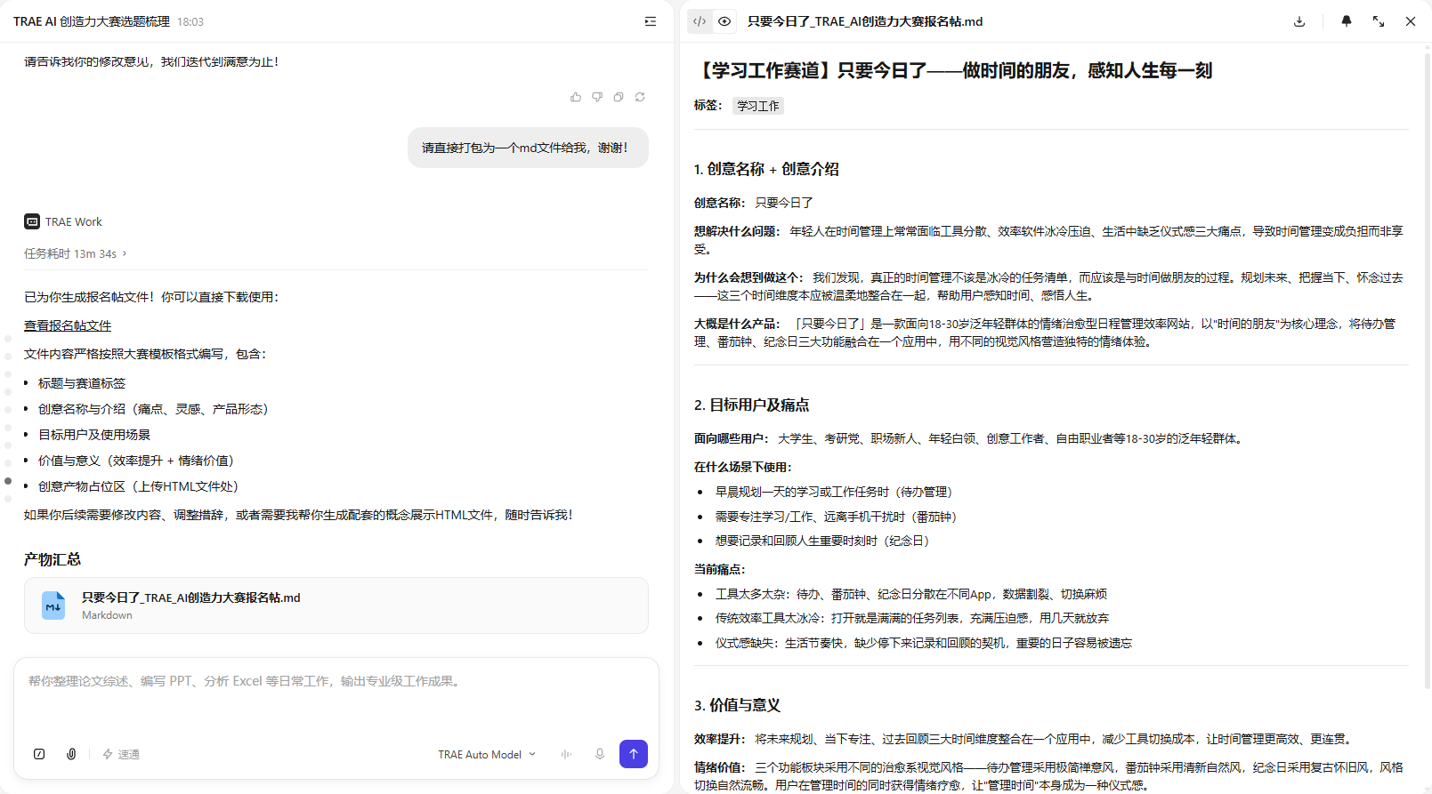The image size is (1432, 794).
Task: Give a thumbs up to the previous reply
Action: pyautogui.click(x=576, y=97)
